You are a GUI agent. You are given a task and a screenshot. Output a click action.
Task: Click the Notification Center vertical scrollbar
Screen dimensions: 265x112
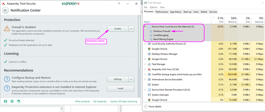coord(139,42)
